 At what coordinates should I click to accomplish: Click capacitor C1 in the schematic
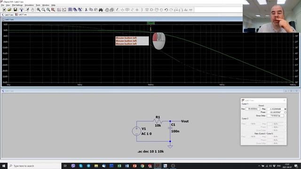click(x=170, y=128)
